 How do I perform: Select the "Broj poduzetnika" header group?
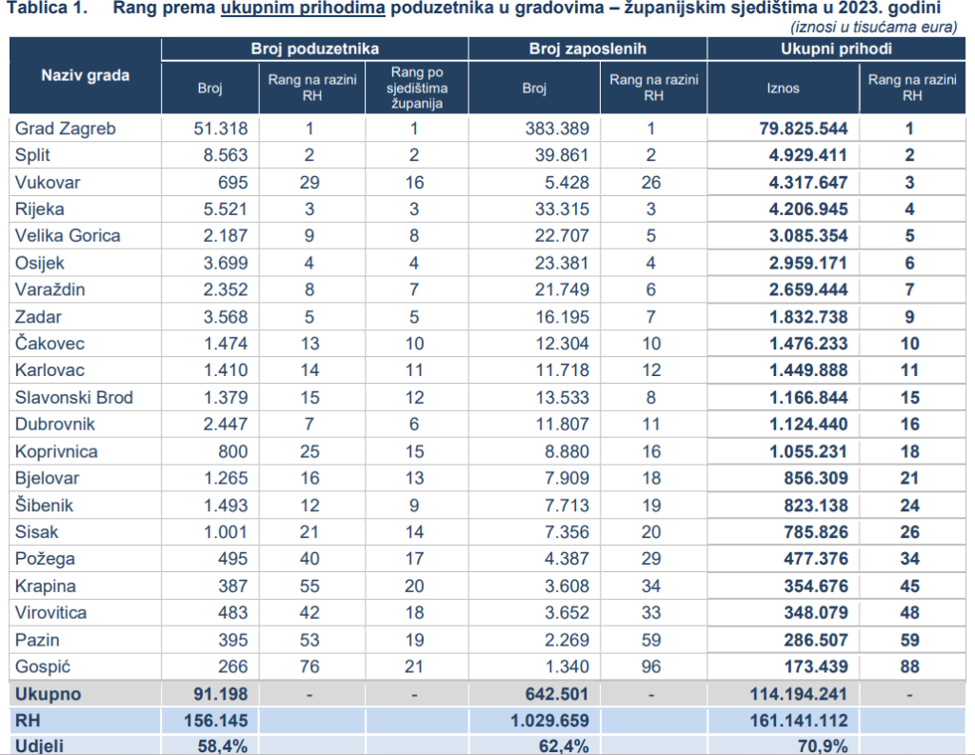[x=315, y=49]
